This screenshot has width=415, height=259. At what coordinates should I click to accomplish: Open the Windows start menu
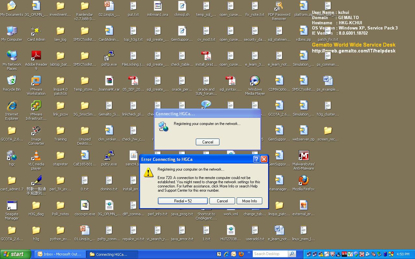coord(16,254)
